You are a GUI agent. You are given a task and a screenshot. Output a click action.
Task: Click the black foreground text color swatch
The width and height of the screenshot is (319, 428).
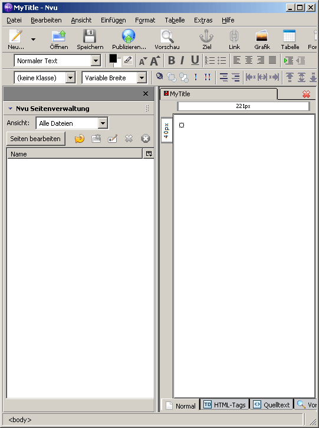[x=113, y=58]
